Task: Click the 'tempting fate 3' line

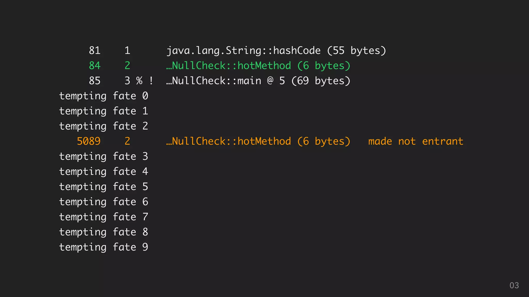Action: (104, 156)
